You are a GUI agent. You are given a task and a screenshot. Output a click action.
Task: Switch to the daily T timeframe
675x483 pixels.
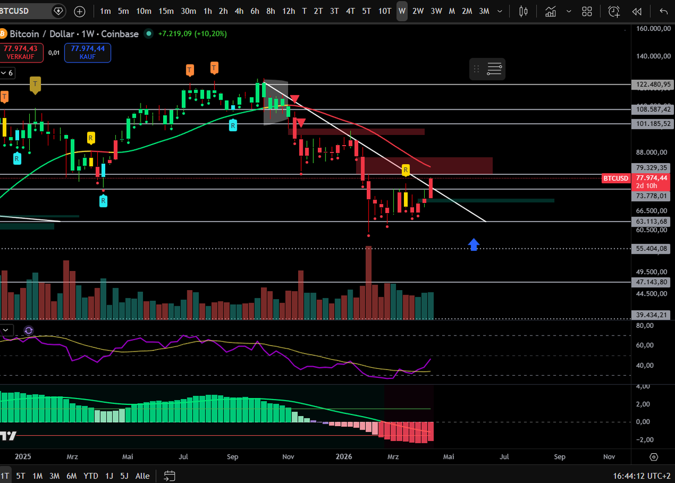[x=304, y=11]
